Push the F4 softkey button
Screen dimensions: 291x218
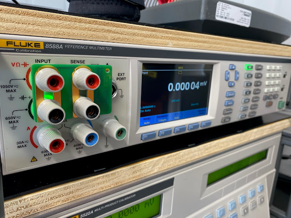[193, 126]
